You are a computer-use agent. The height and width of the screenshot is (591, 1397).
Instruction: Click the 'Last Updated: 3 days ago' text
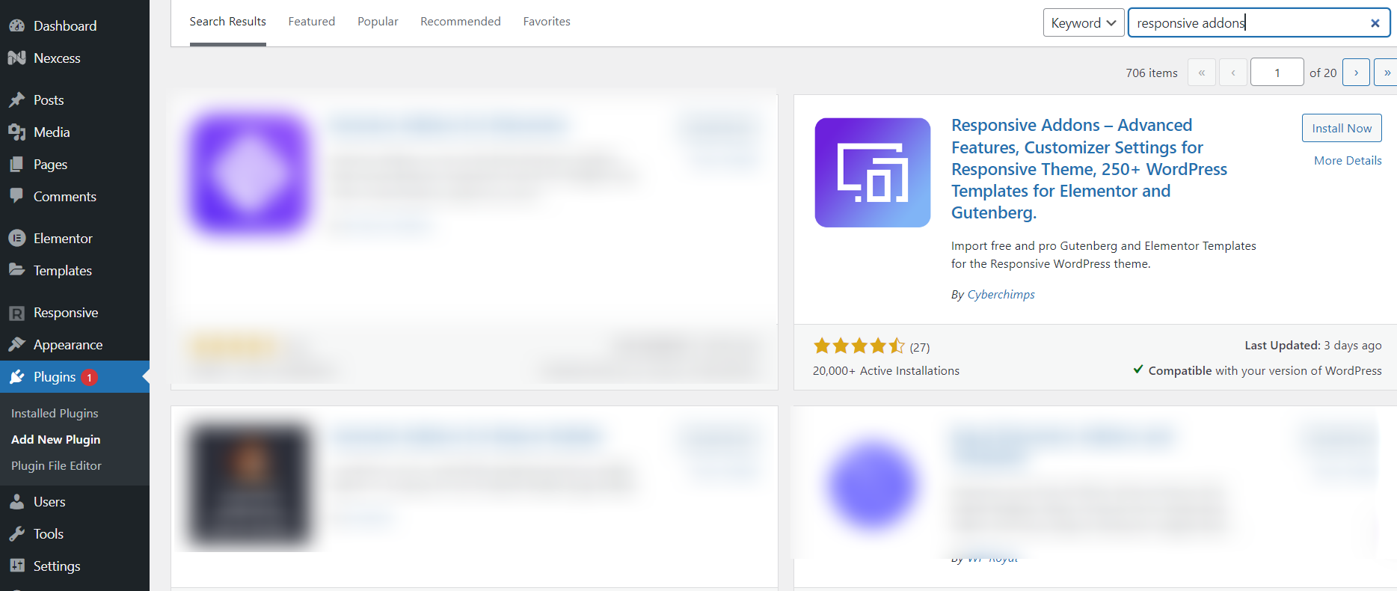(1313, 345)
